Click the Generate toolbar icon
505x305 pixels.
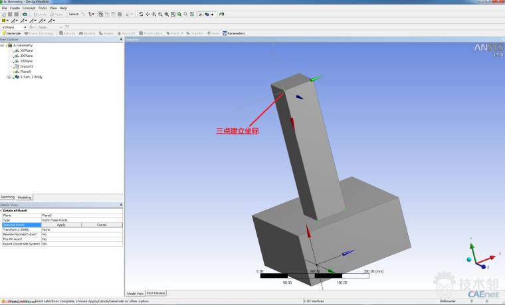point(11,33)
